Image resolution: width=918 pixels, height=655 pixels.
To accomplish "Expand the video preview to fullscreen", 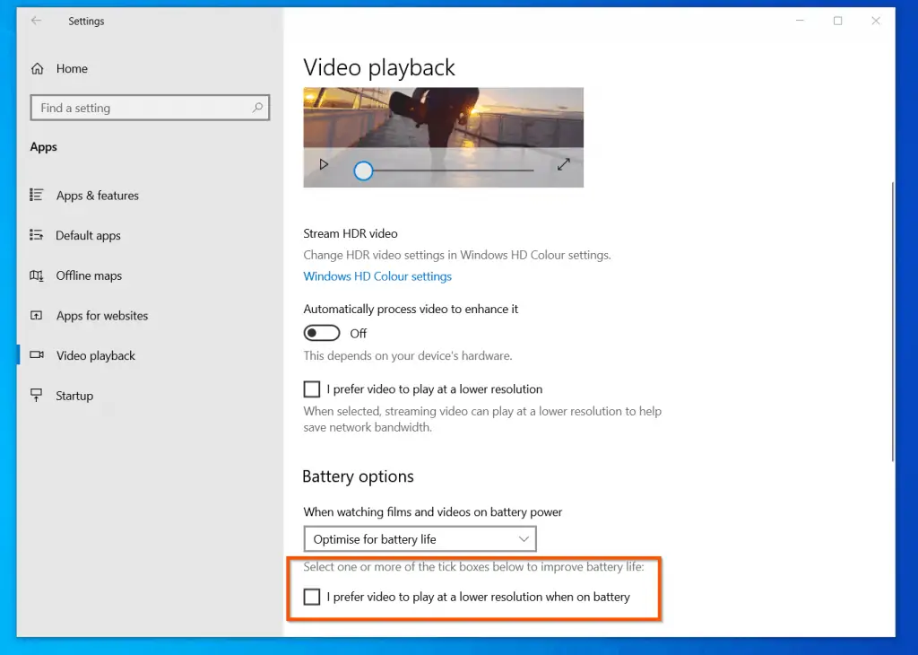I will tap(564, 165).
